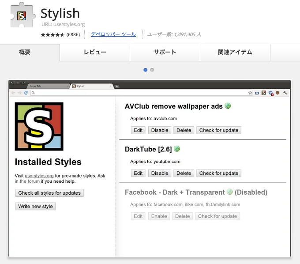
Task: Click the mail envelope toolbar icon
Action: [257, 93]
